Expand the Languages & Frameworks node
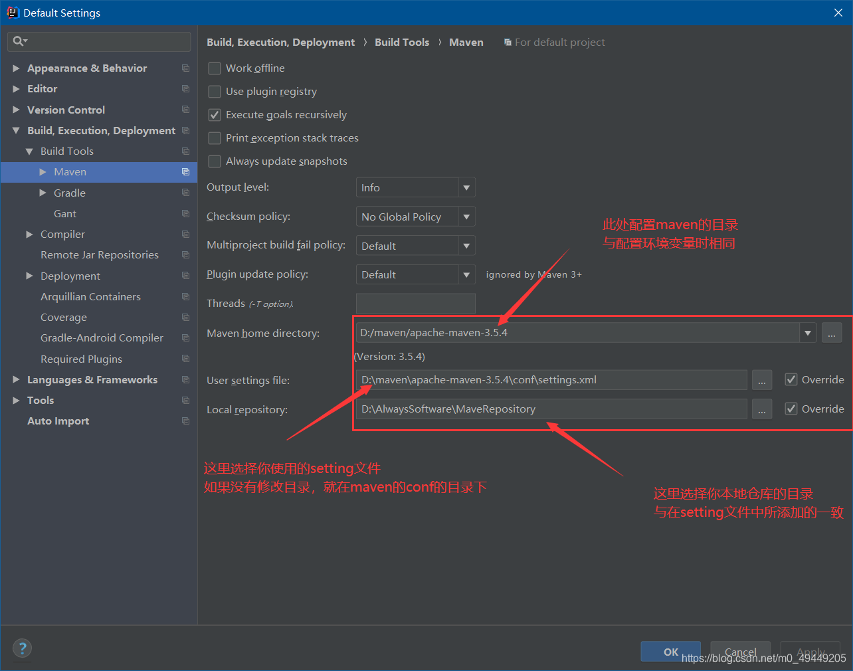Viewport: 853px width, 671px height. coord(16,380)
